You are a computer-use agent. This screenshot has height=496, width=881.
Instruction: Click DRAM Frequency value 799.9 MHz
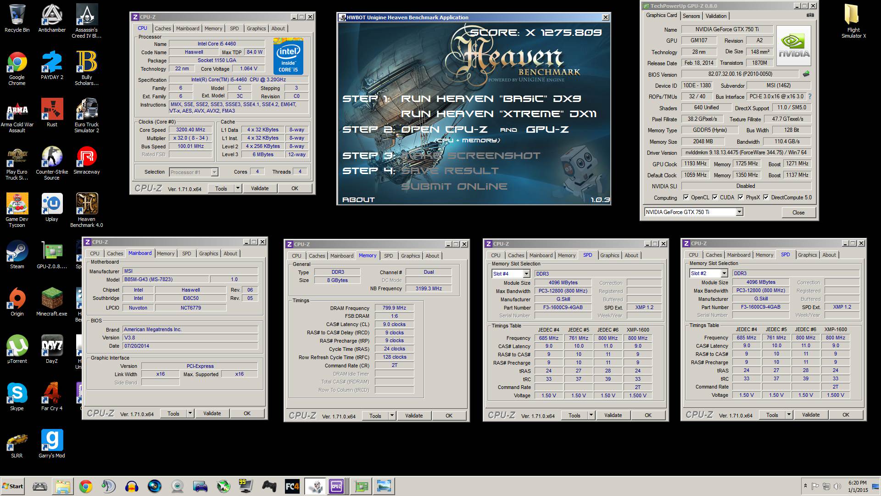click(394, 308)
